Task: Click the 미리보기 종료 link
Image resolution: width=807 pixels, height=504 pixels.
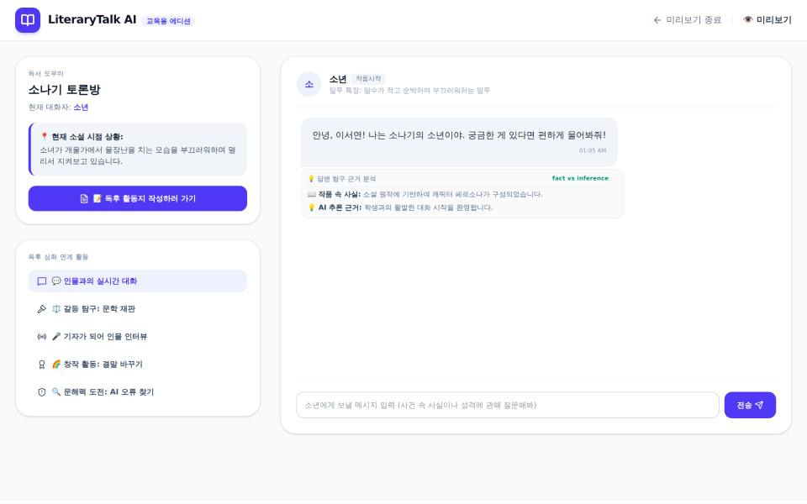Action: (687, 20)
